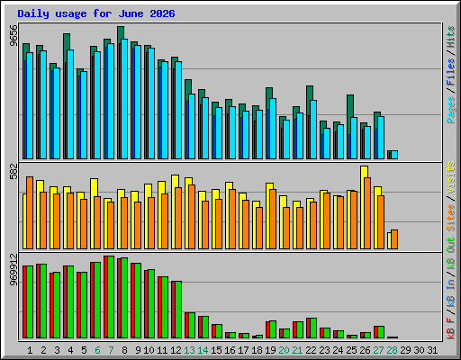The width and height of the screenshot is (461, 360).
Task: Click day label 1 on x-axis
Action: point(30,350)
